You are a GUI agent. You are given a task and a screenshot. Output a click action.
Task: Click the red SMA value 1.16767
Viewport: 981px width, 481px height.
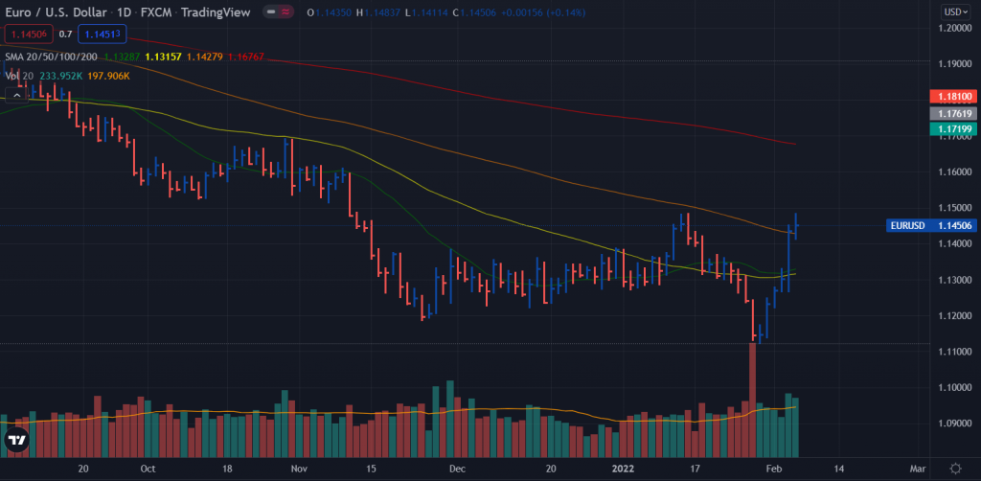(x=246, y=57)
